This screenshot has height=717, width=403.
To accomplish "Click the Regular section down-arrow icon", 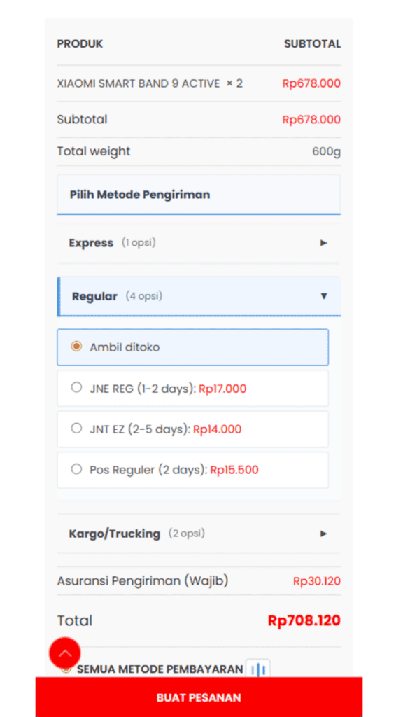I will point(324,296).
